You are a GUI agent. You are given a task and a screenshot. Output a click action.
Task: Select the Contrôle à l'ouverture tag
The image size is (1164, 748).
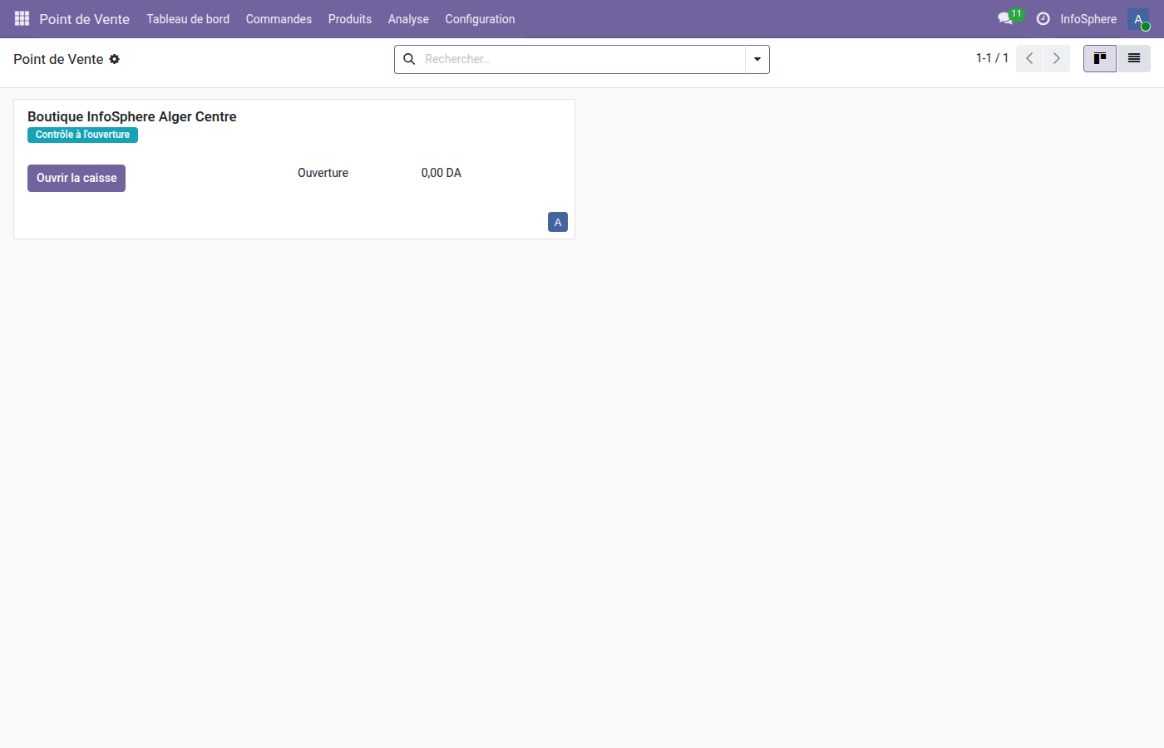point(82,135)
